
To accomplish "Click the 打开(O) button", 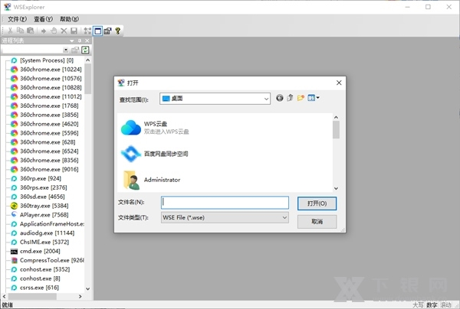I will [x=316, y=203].
